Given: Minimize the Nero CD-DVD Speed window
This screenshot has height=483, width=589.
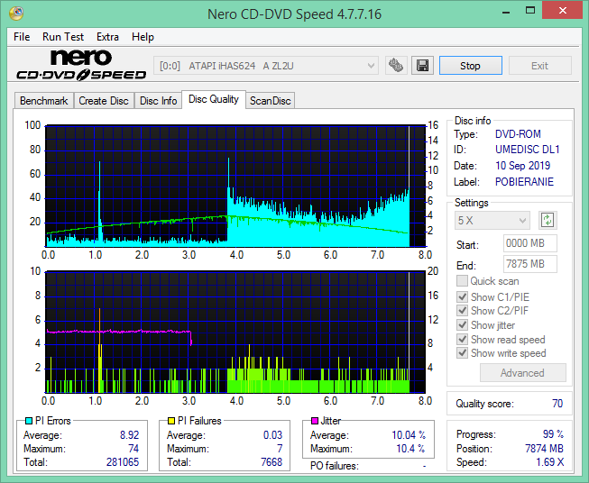Looking at the screenshot, I should (x=506, y=11).
